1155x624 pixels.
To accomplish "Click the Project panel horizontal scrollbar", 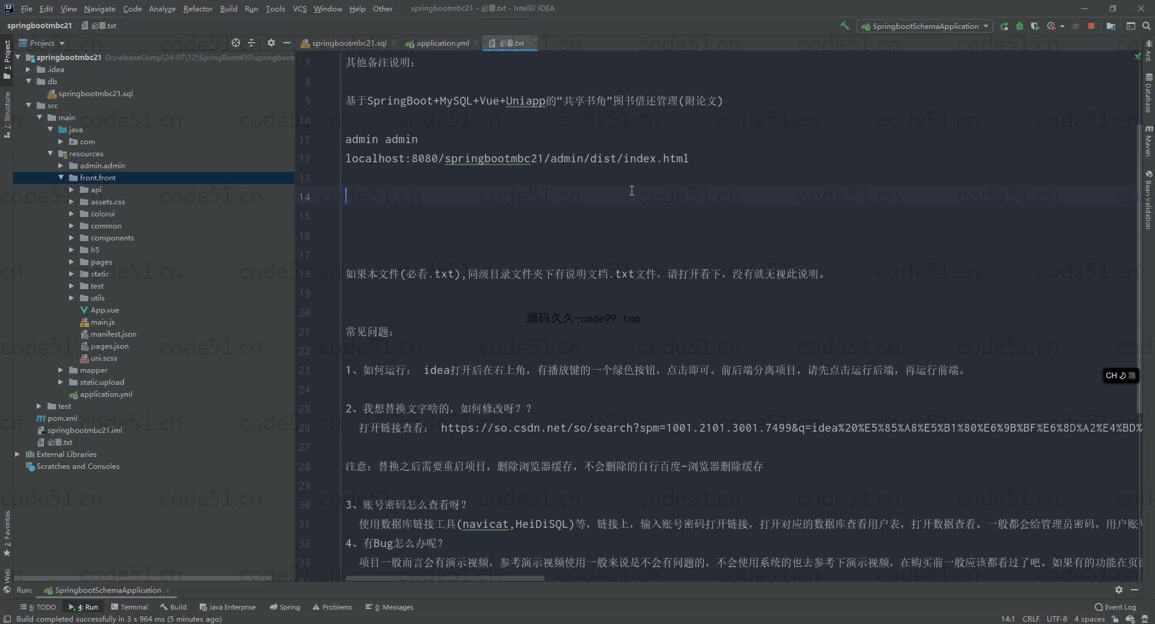I will 143,578.
